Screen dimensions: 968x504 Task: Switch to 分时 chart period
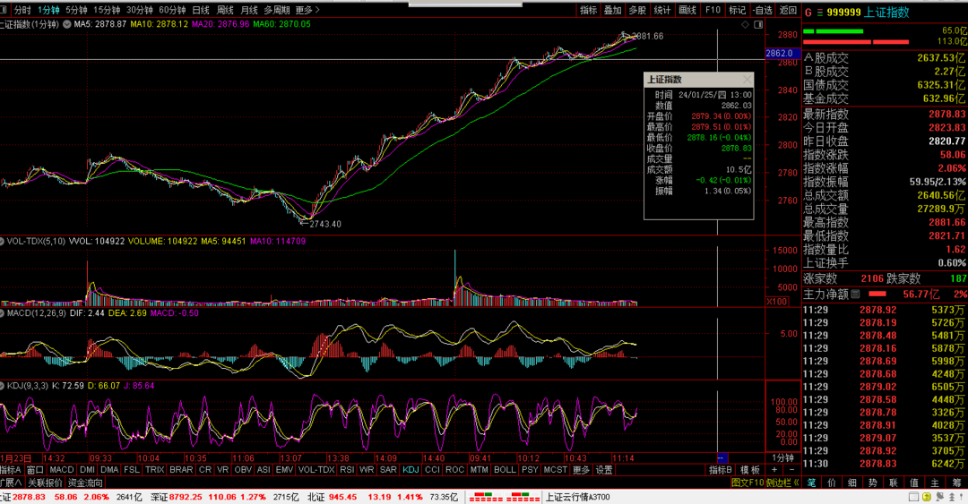22,10
